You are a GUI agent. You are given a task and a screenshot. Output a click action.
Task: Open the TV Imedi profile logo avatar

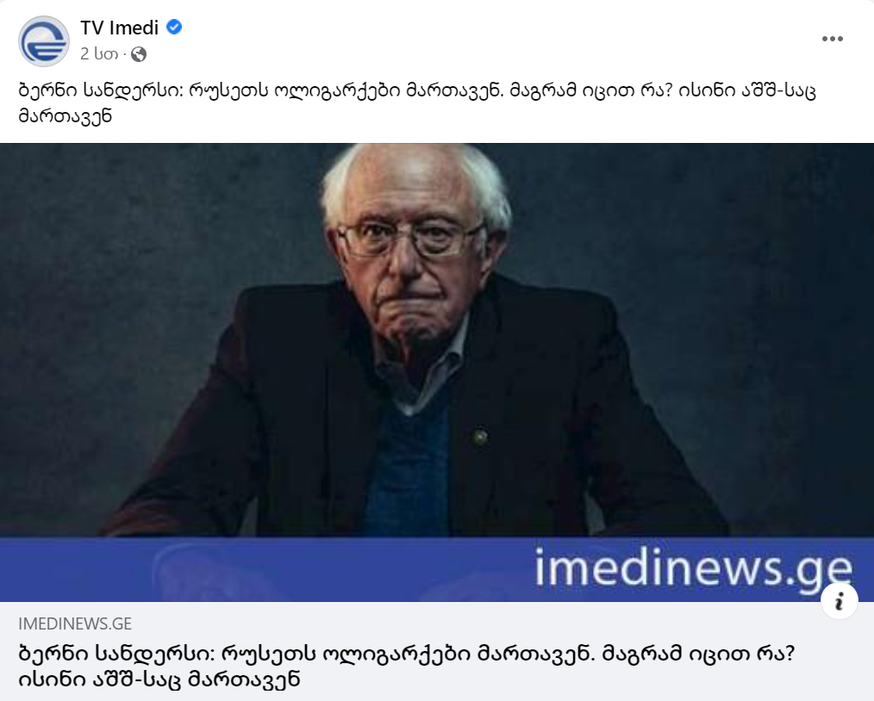[x=43, y=41]
